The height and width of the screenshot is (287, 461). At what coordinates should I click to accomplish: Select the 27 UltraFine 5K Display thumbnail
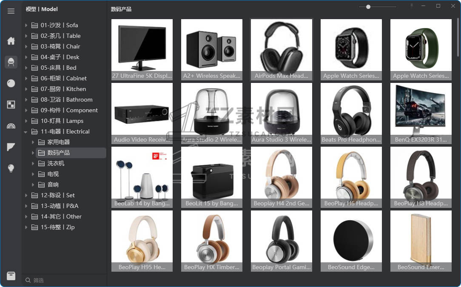coord(142,50)
